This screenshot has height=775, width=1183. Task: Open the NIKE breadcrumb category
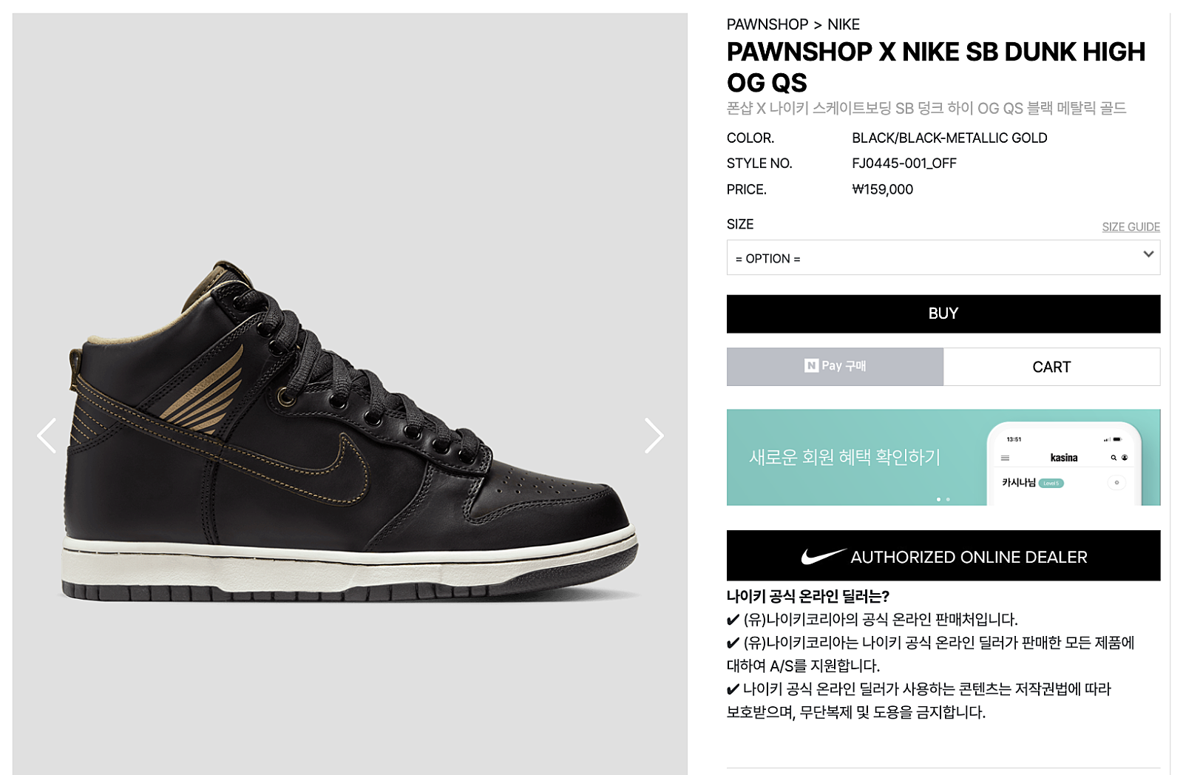pyautogui.click(x=844, y=24)
